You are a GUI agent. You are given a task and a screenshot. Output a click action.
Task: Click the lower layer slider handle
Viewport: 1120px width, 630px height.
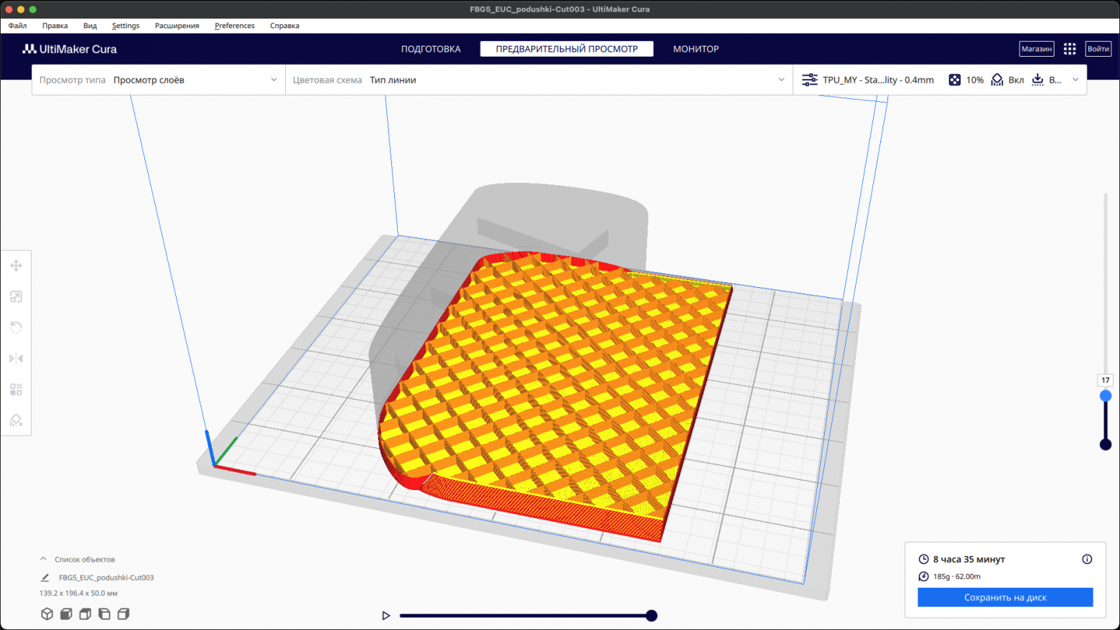pyautogui.click(x=1106, y=445)
